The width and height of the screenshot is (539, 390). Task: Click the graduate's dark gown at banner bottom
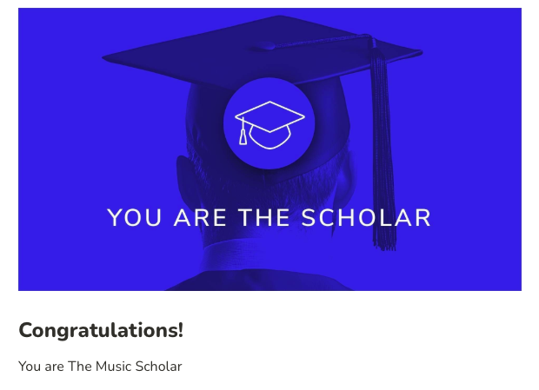[x=260, y=281]
